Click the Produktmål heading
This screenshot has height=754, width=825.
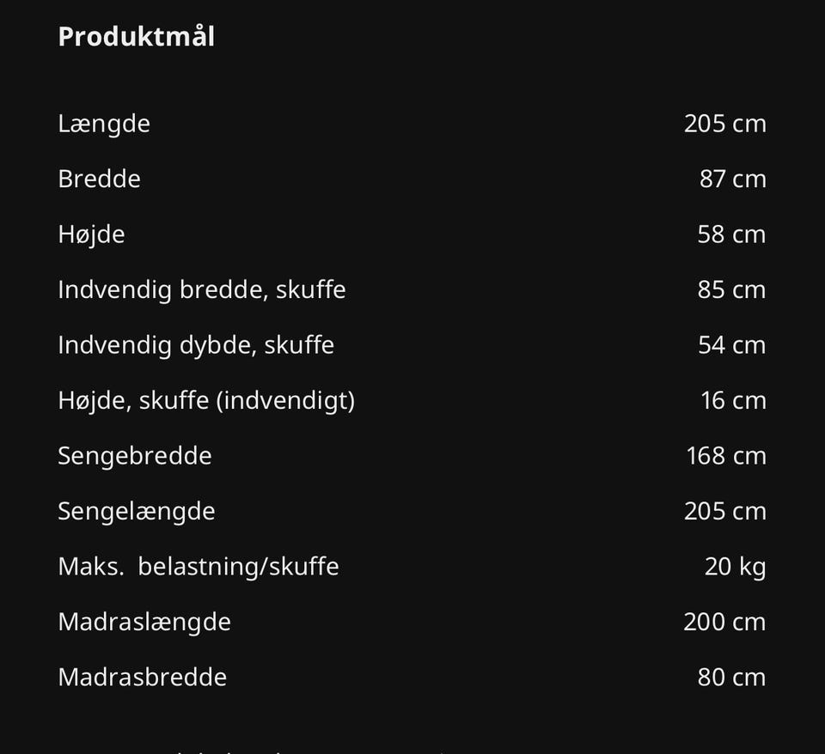click(136, 37)
